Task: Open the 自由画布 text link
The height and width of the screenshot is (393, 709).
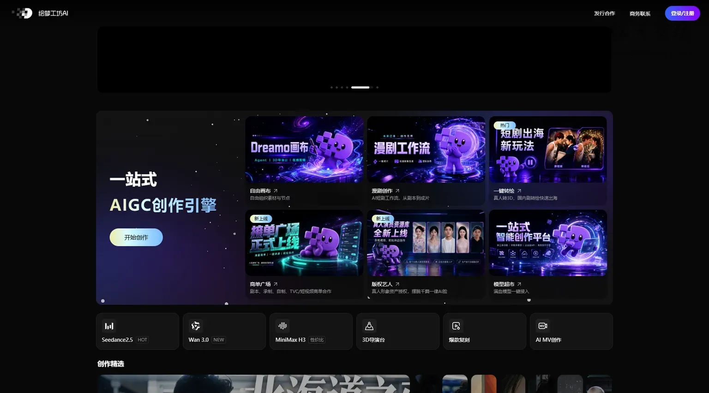Action: point(260,191)
